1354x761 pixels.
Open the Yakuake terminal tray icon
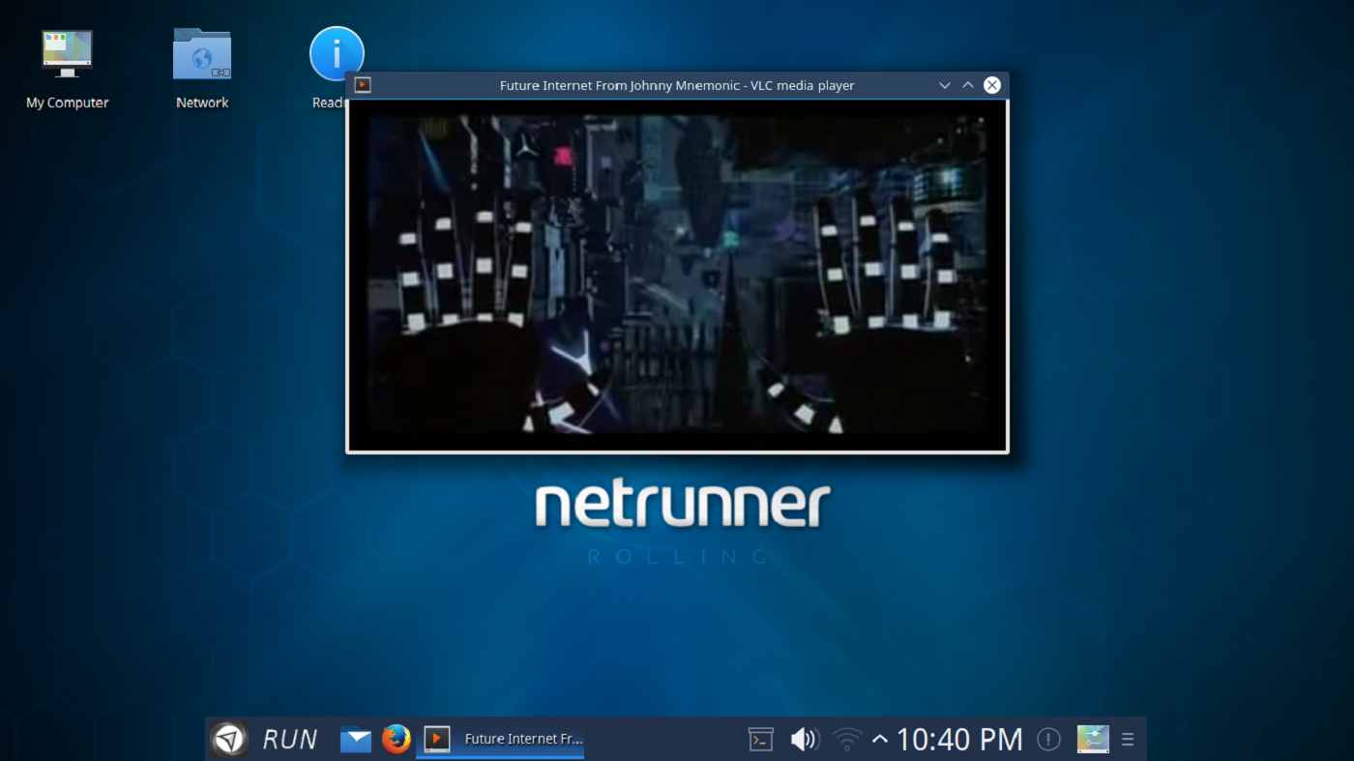click(x=760, y=738)
